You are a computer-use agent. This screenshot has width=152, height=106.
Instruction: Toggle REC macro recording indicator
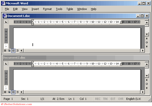(x=98, y=99)
